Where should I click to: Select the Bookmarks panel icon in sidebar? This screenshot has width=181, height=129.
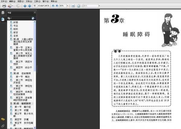(x=3, y=19)
